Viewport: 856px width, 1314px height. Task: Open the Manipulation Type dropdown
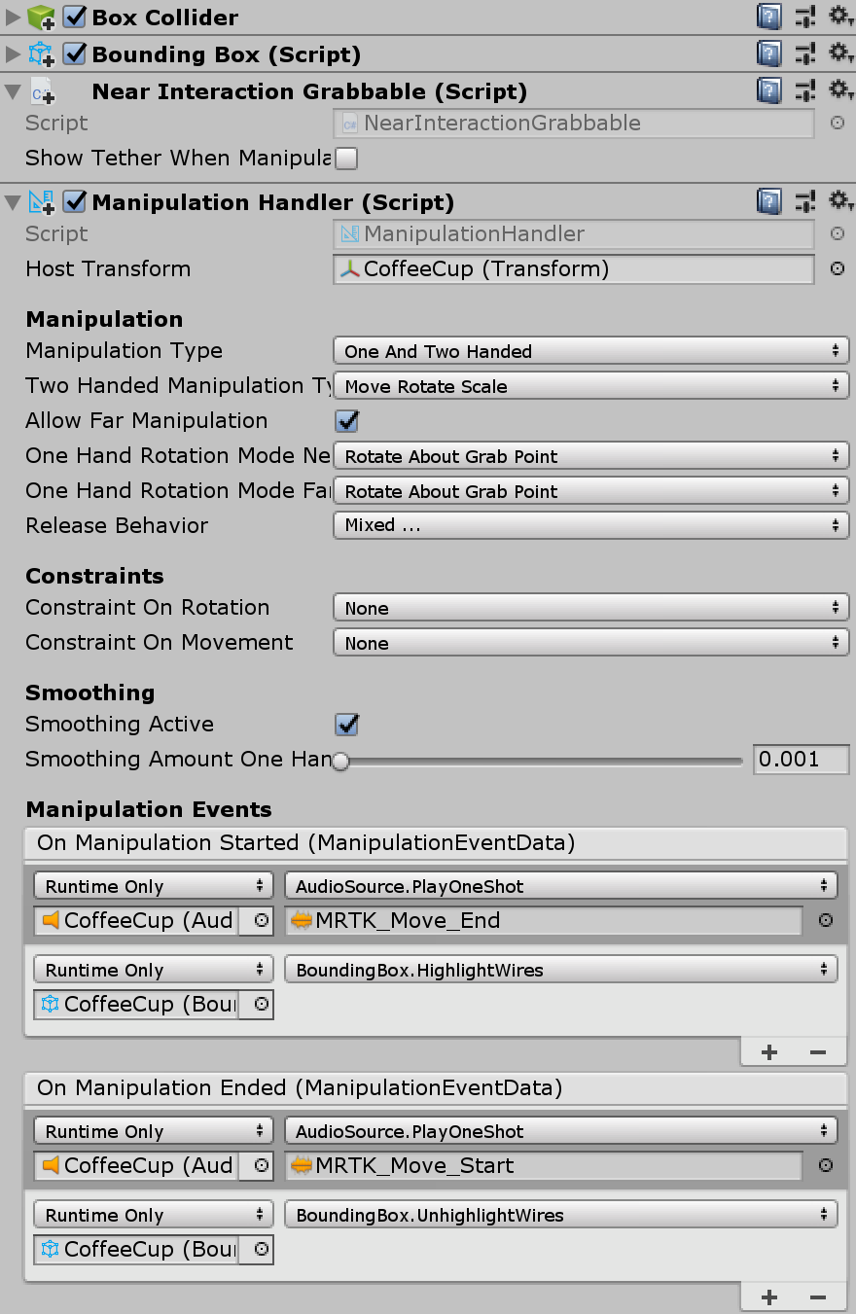(x=589, y=350)
